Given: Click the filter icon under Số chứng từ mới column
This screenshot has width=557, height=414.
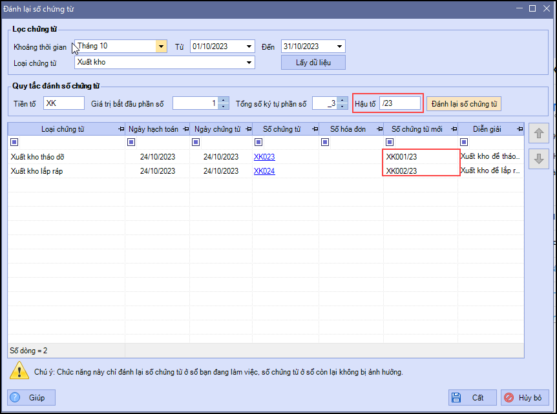Looking at the screenshot, I should coord(390,142).
